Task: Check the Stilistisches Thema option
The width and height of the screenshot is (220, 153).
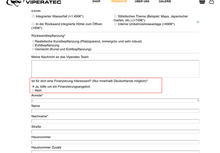Action: (115, 16)
